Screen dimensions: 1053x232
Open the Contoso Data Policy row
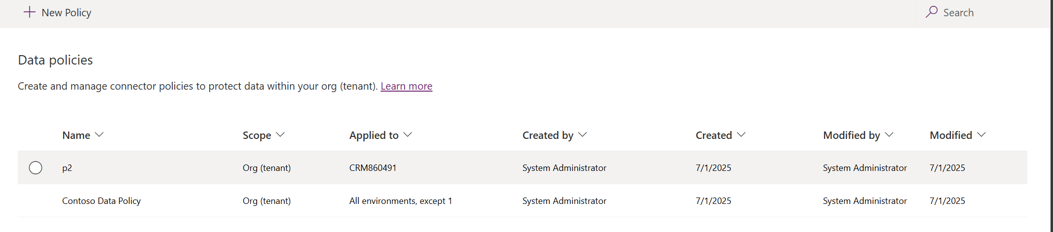click(x=101, y=201)
